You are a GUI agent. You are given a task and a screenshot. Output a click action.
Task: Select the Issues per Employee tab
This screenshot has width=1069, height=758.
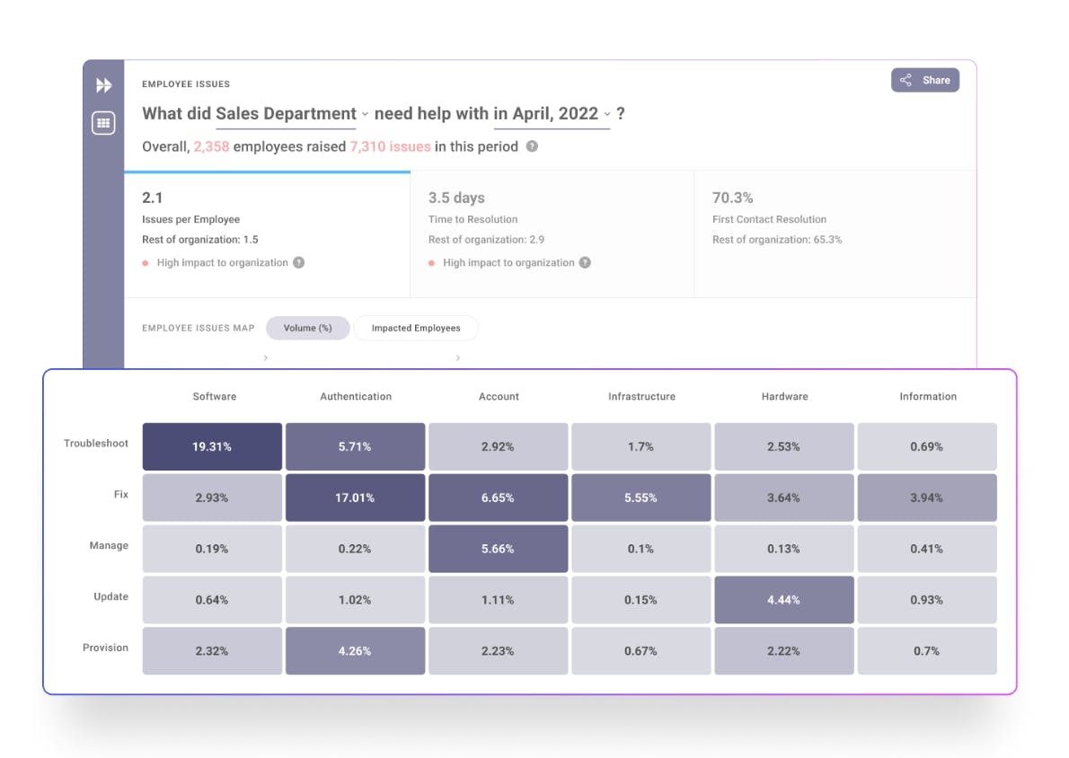(x=267, y=234)
